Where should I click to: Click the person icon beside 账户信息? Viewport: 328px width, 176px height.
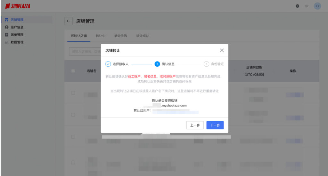coord(7,27)
